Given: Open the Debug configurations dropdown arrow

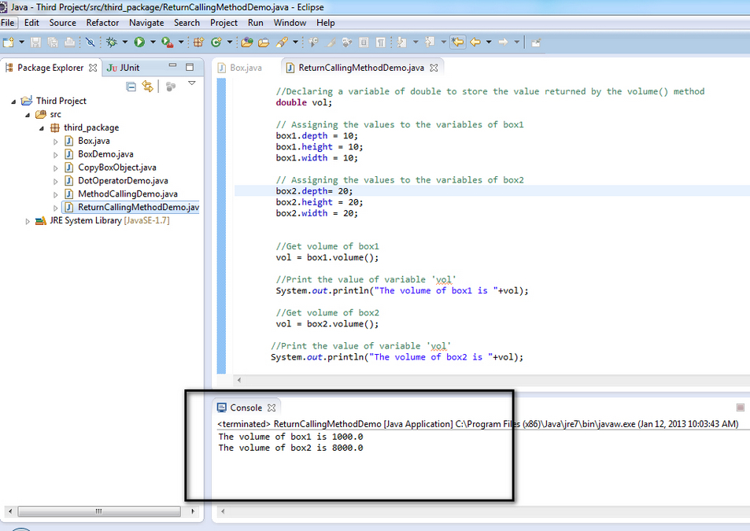Looking at the screenshot, I should [x=125, y=42].
